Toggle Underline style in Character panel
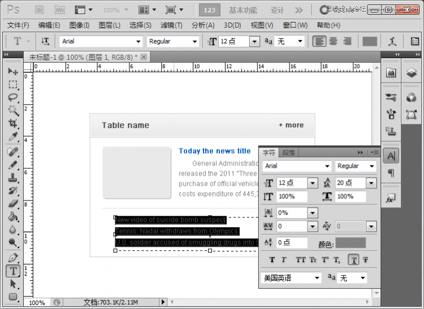The height and width of the screenshot is (309, 424). (353, 260)
